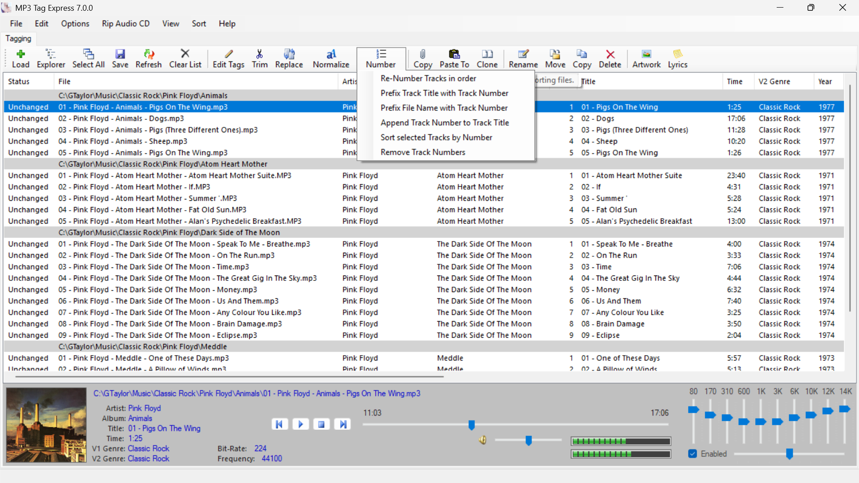The height and width of the screenshot is (483, 859).
Task: Collapse the Number dropdown button
Action: [x=381, y=59]
